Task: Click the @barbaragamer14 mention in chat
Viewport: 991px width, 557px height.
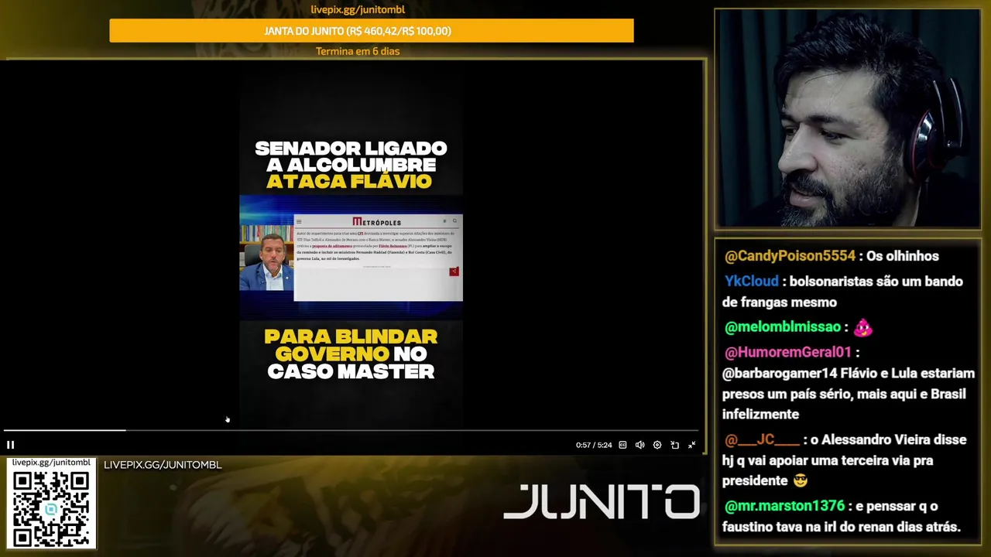Action: click(x=778, y=374)
